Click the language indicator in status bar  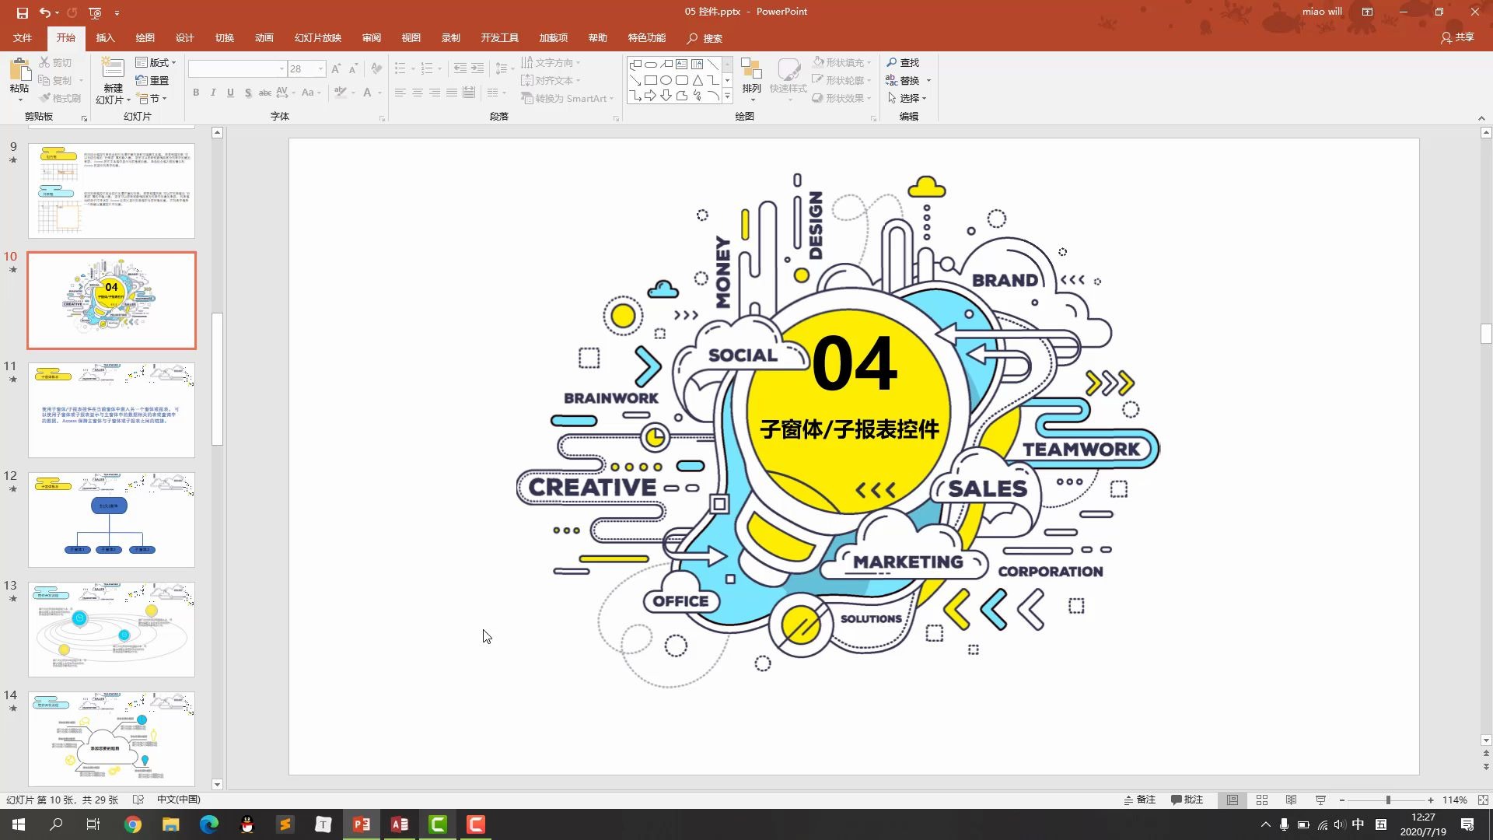(178, 800)
